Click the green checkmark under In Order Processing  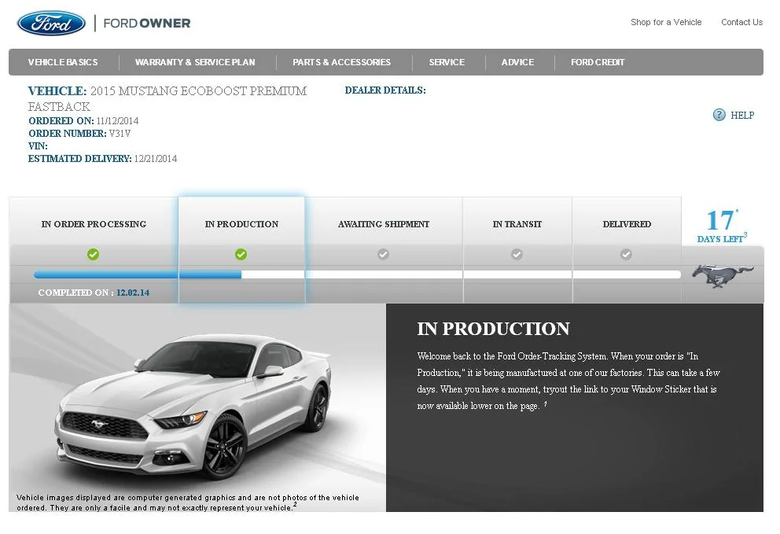click(x=93, y=254)
